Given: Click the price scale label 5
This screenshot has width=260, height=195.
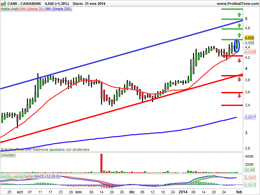Looking at the screenshot, I should [x=246, y=19].
